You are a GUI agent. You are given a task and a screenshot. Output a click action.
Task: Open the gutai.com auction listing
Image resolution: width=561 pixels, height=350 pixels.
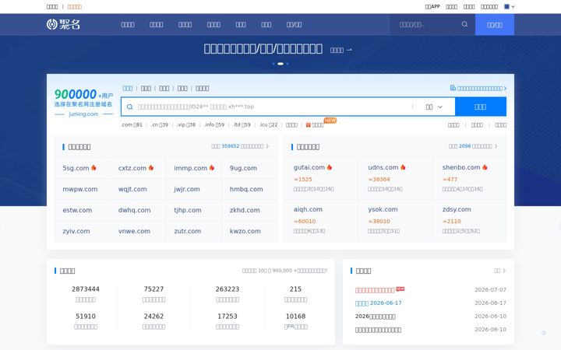pyautogui.click(x=309, y=167)
